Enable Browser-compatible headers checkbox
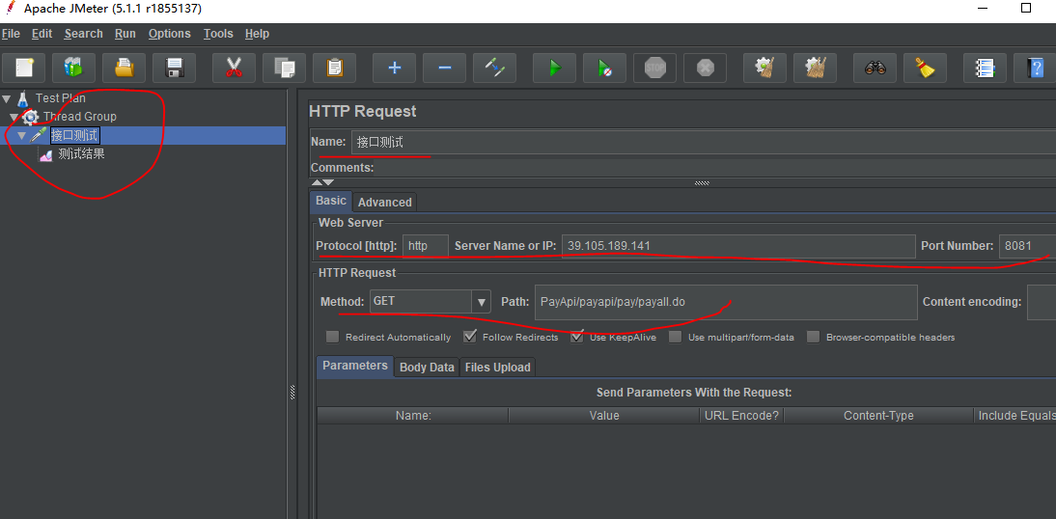This screenshot has width=1056, height=519. pyautogui.click(x=814, y=337)
